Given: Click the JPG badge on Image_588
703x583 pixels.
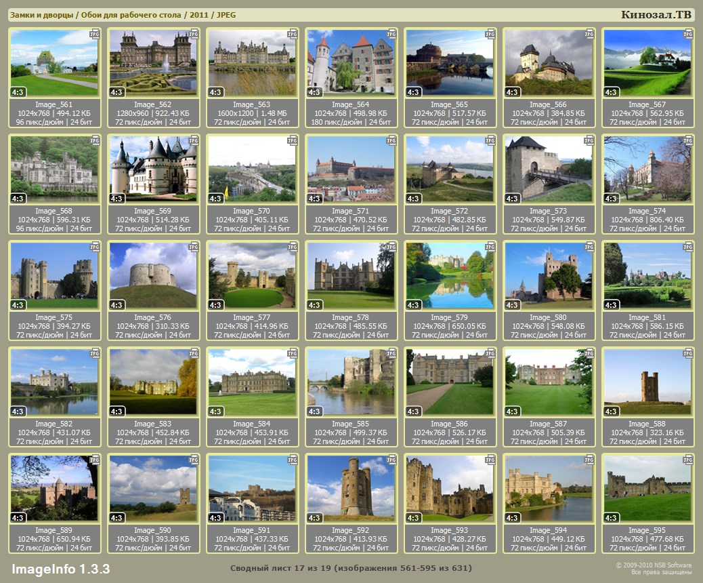Looking at the screenshot, I should (687, 353).
